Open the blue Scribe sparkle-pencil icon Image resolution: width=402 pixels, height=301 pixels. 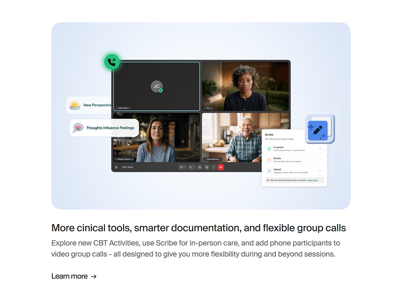click(320, 129)
